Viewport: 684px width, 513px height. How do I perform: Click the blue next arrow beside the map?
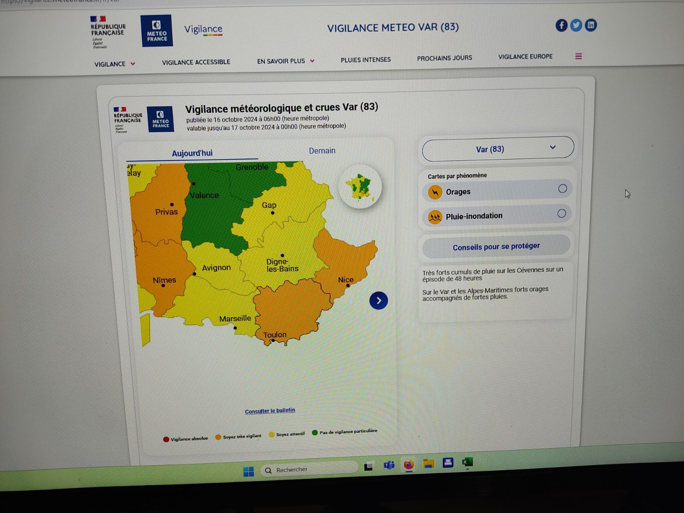(x=378, y=301)
